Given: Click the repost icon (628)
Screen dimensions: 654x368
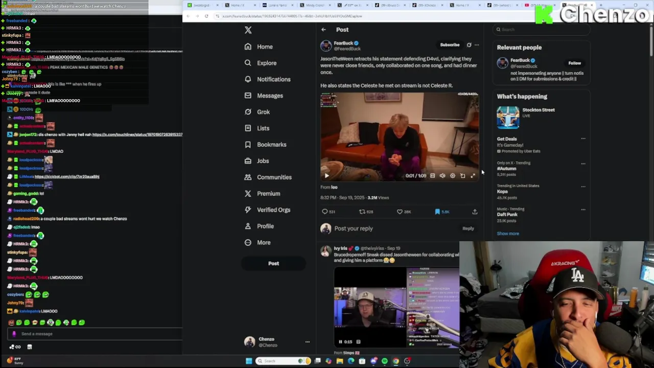Looking at the screenshot, I should 362,212.
